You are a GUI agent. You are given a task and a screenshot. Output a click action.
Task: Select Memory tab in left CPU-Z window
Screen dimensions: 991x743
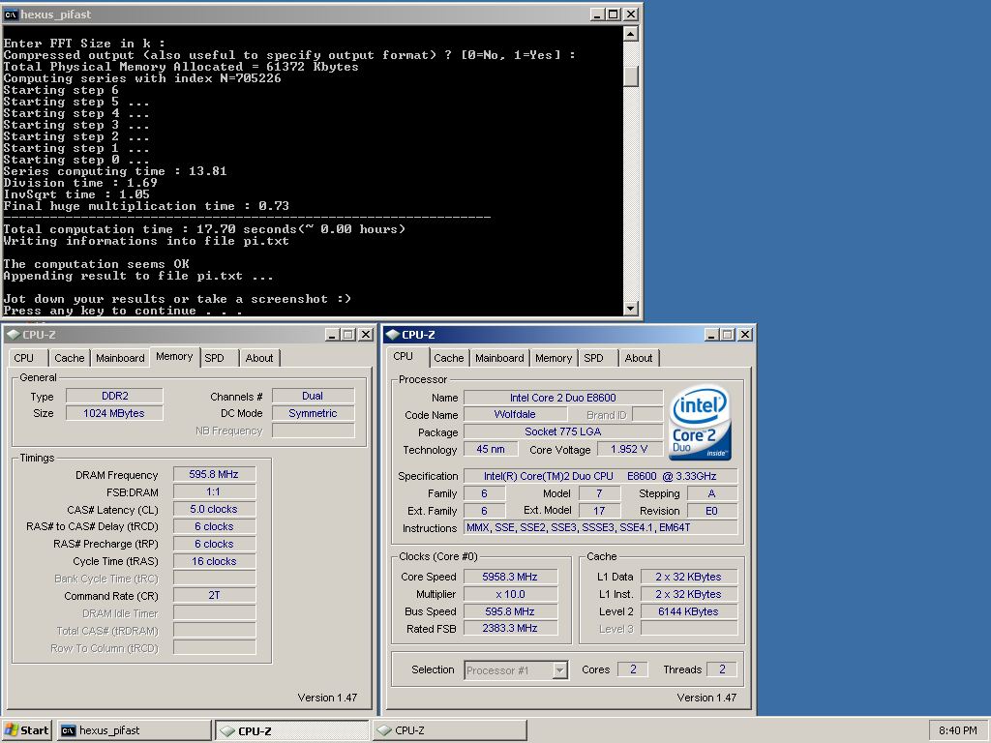[174, 356]
